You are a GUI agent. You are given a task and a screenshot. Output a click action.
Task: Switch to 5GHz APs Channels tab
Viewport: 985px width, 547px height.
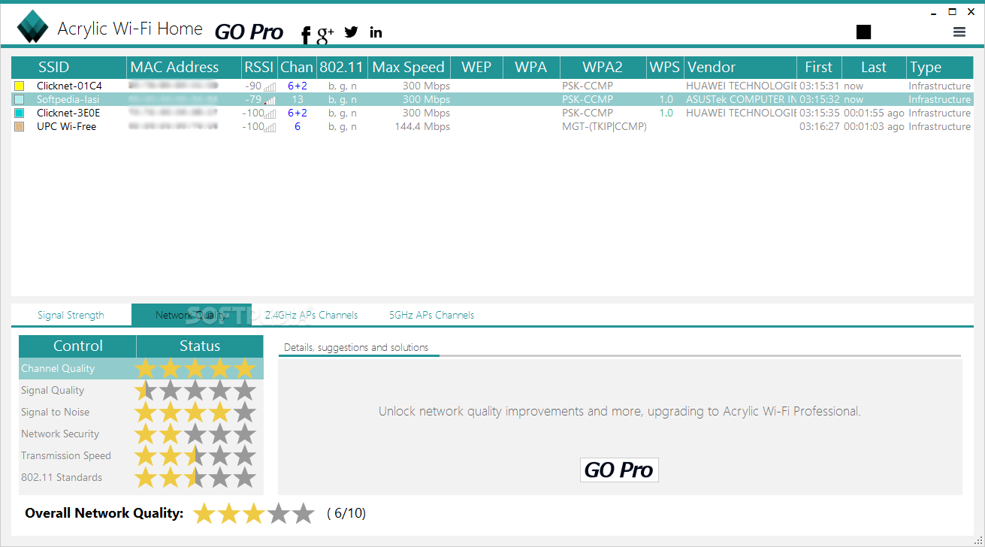431,315
